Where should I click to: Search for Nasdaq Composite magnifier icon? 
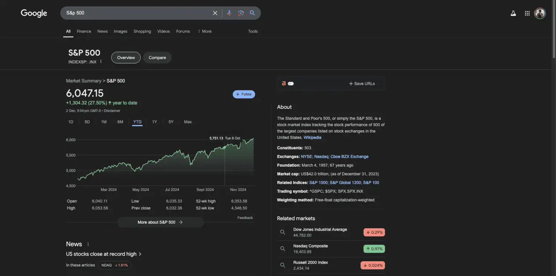(x=283, y=249)
